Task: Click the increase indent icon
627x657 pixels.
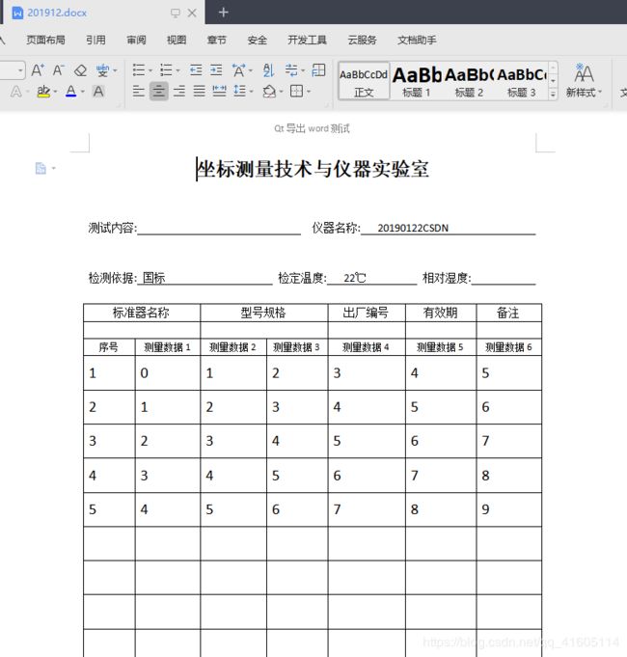Action: [x=216, y=70]
